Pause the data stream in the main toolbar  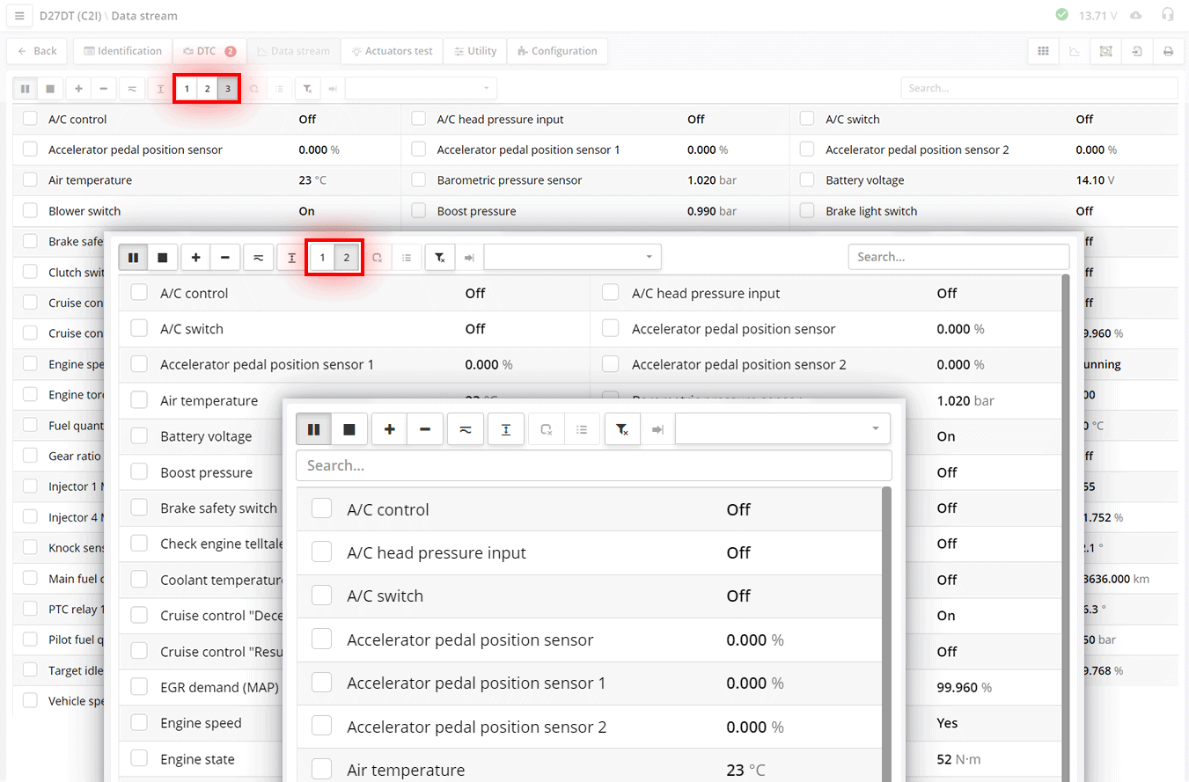(x=25, y=88)
